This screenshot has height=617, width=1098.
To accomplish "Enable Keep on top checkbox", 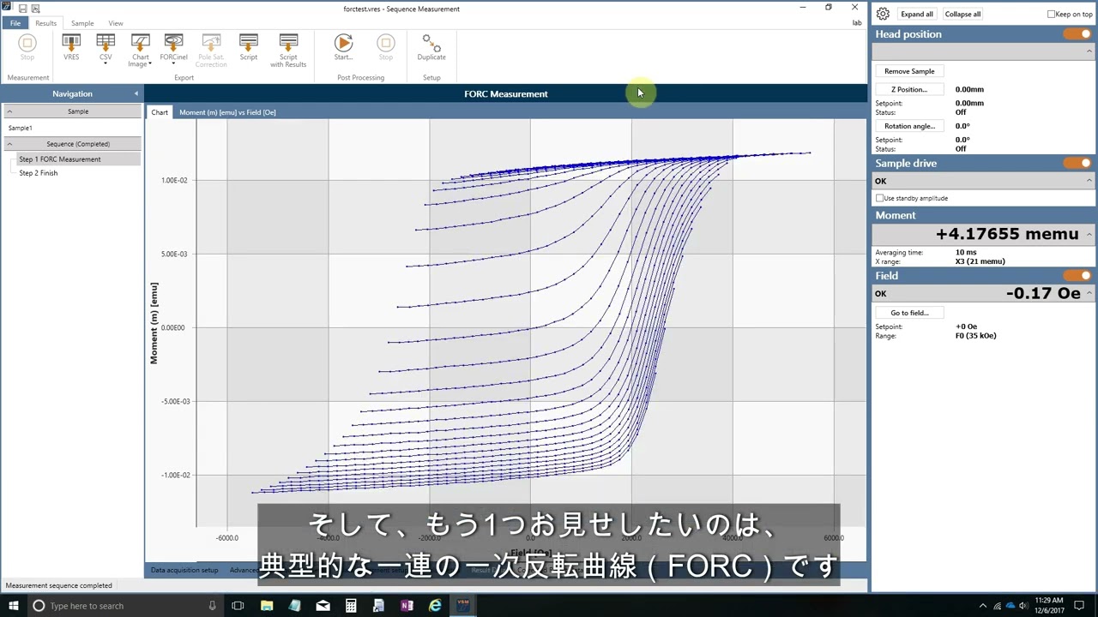I will tap(1051, 15).
